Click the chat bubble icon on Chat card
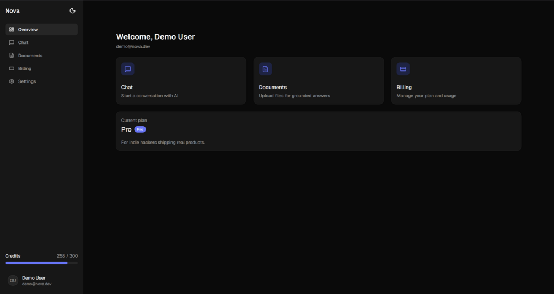This screenshot has width=554, height=294. (127, 69)
